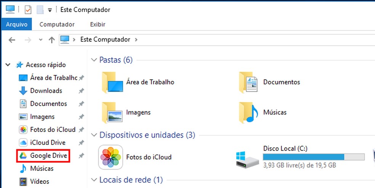
Task: Open Google Drive in the sidebar
Action: click(48, 156)
